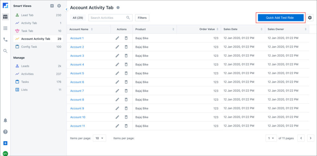The image size is (317, 156).
Task: Click the pencil edit icon for Account 3
Action: pos(117,56)
